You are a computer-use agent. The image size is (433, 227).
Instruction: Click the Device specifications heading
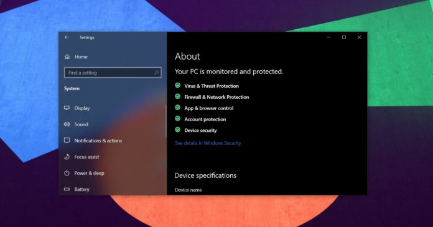[x=205, y=175]
